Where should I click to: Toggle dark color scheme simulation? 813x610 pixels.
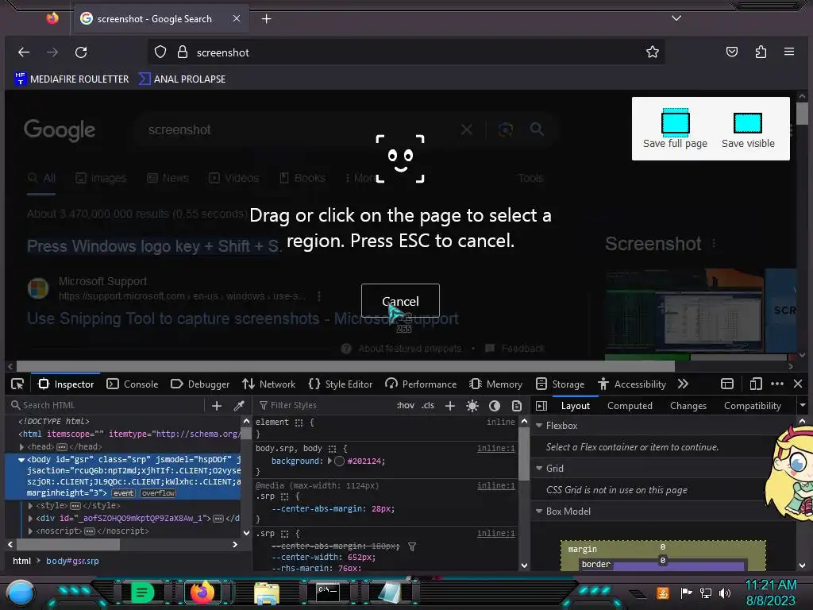[x=494, y=406]
